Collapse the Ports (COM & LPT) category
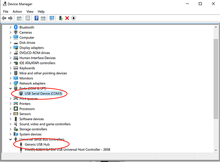Viewport: 220px width, 162px height. [x=10, y=88]
